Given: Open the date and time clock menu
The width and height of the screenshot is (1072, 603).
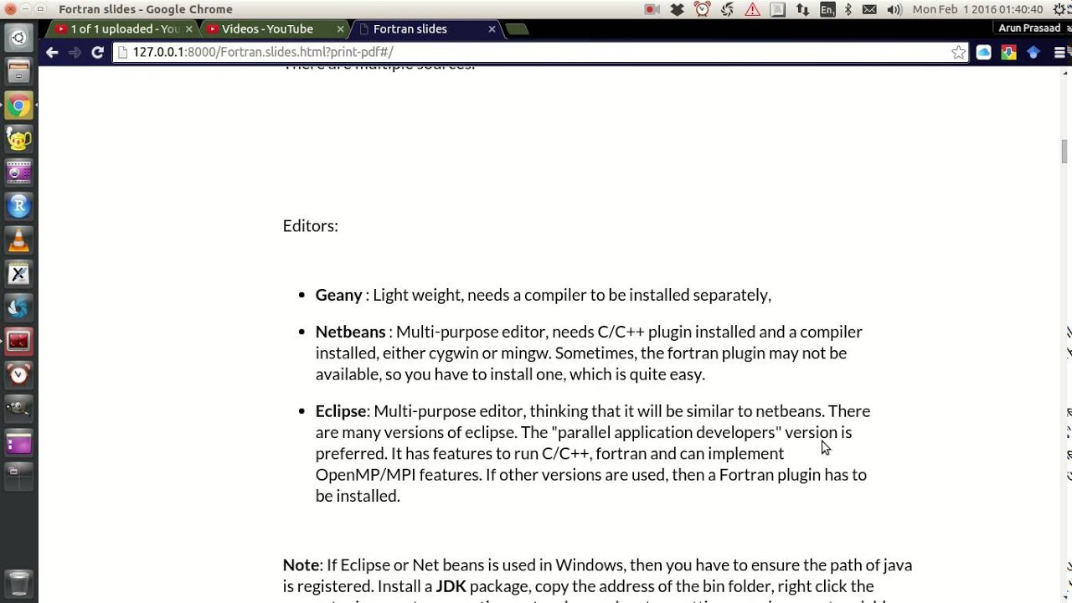Looking at the screenshot, I should pyautogui.click(x=977, y=9).
